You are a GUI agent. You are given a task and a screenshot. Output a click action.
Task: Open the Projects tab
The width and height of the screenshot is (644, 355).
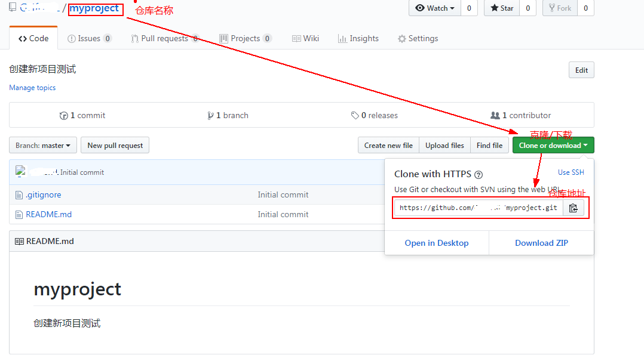pos(245,38)
